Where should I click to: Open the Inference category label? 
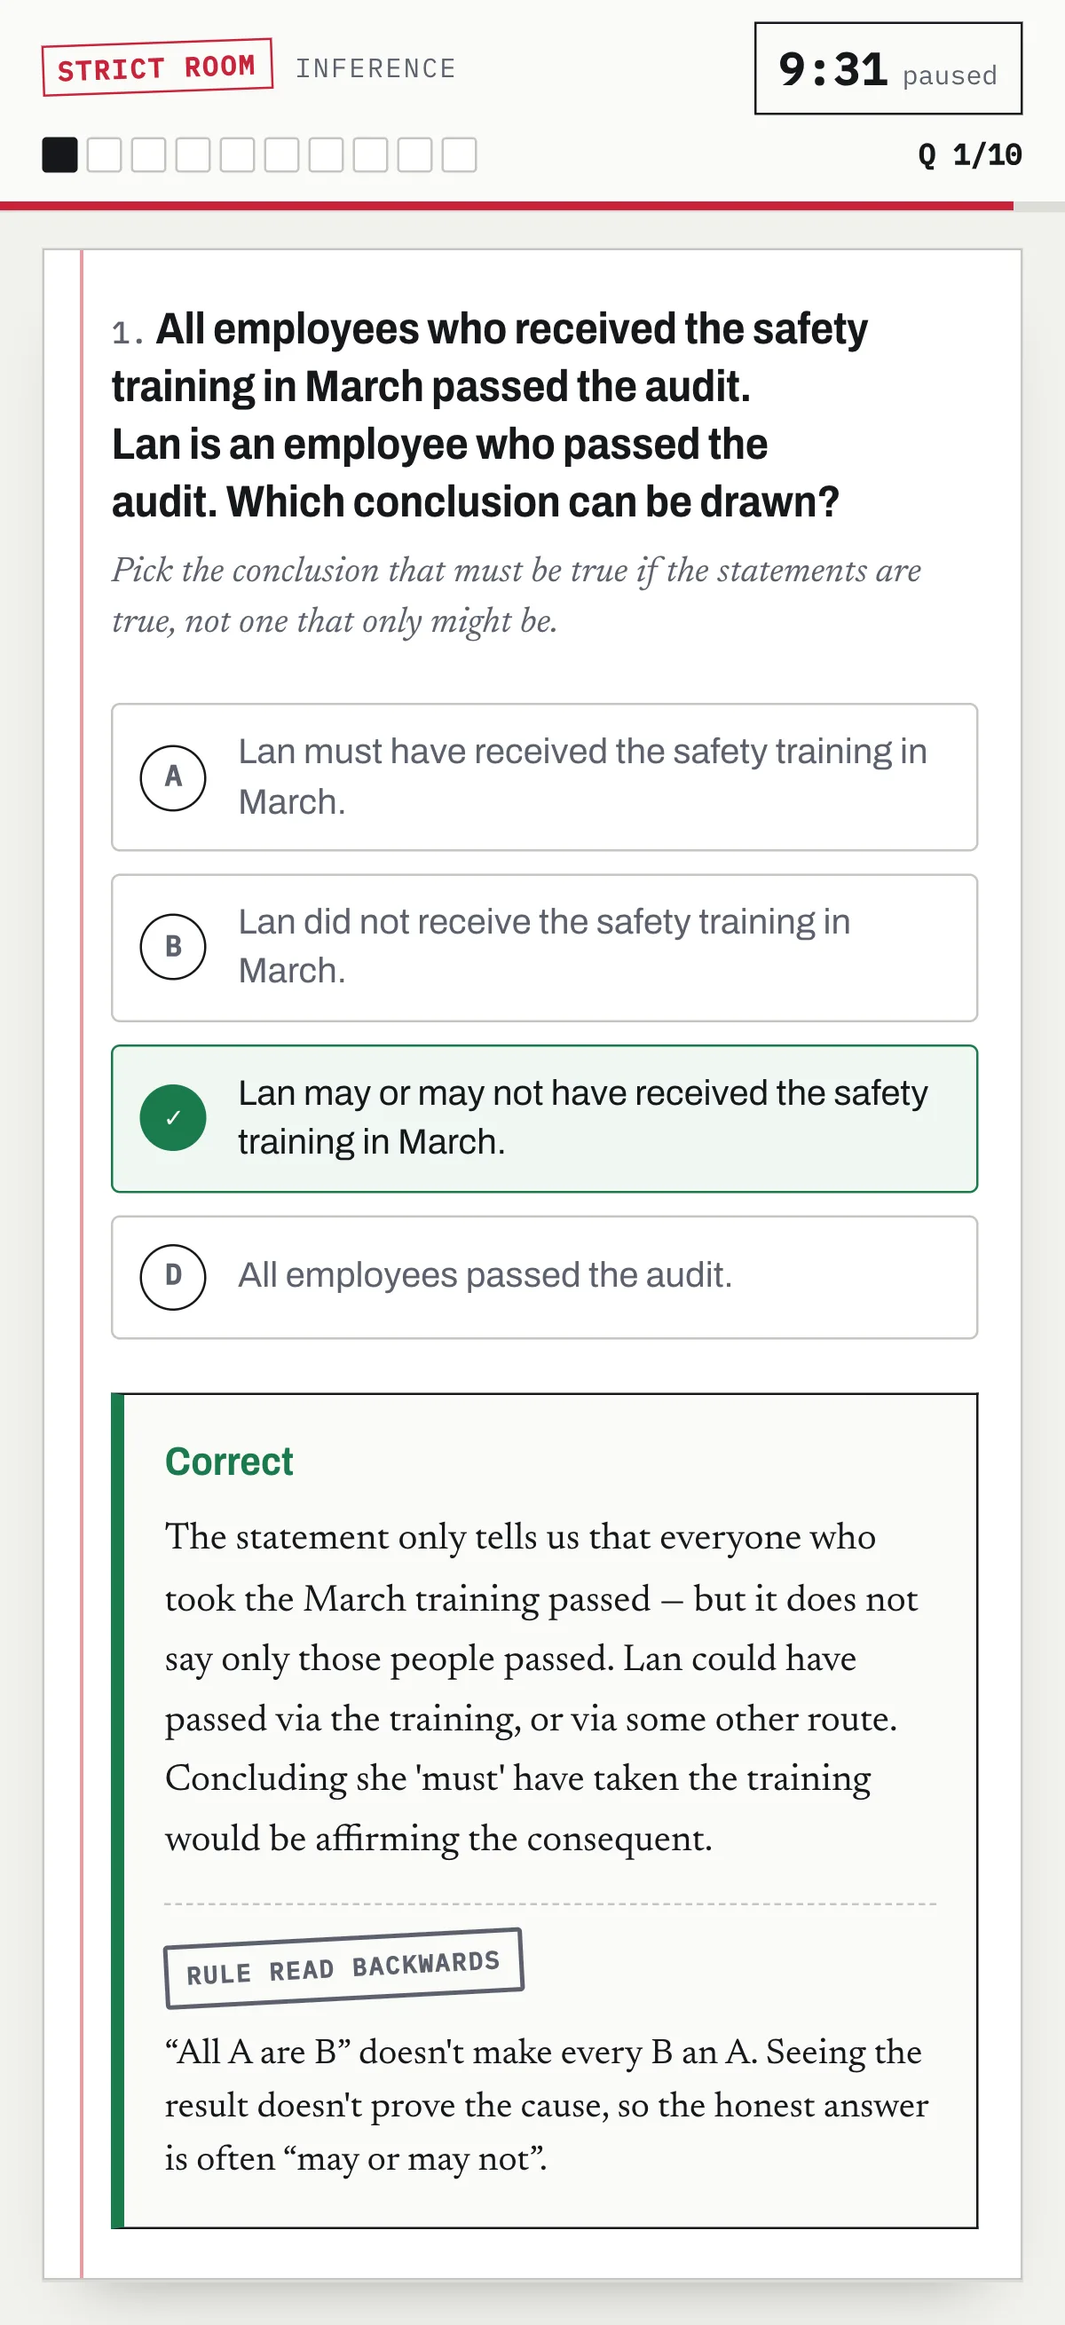pyautogui.click(x=375, y=68)
